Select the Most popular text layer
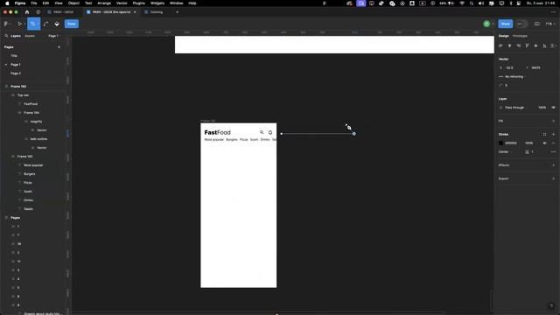560x315 pixels. pyautogui.click(x=33, y=165)
